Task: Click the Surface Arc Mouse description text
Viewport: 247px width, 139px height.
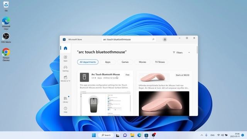Action: (164, 86)
